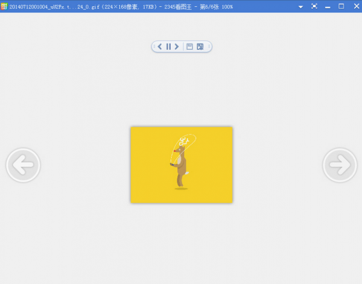Save all GIF frames as images

point(200,46)
